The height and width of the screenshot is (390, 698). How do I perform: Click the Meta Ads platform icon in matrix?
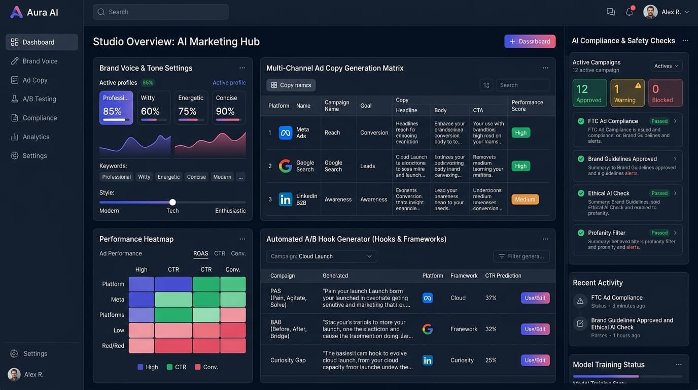(286, 133)
